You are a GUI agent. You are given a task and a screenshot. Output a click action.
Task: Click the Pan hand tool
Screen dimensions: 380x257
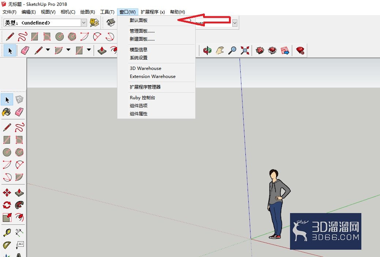point(220,51)
